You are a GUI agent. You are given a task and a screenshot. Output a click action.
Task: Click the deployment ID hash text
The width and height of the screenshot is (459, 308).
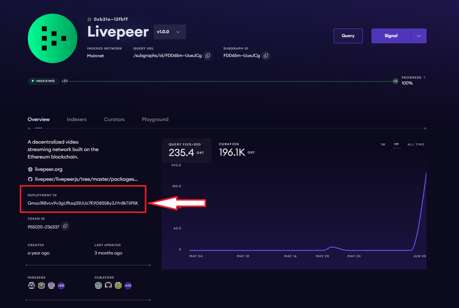click(83, 203)
